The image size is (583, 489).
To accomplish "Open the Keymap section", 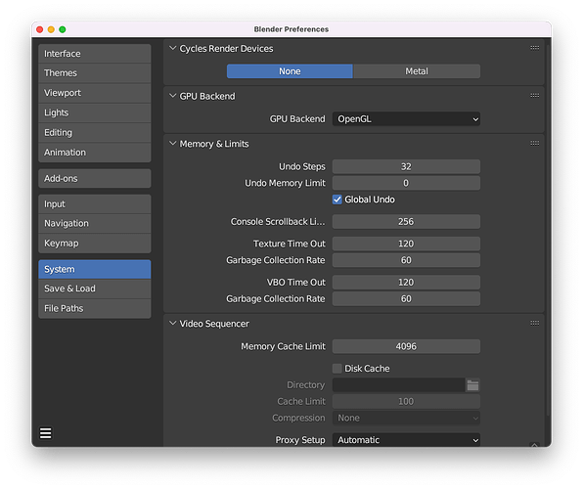I will click(95, 244).
